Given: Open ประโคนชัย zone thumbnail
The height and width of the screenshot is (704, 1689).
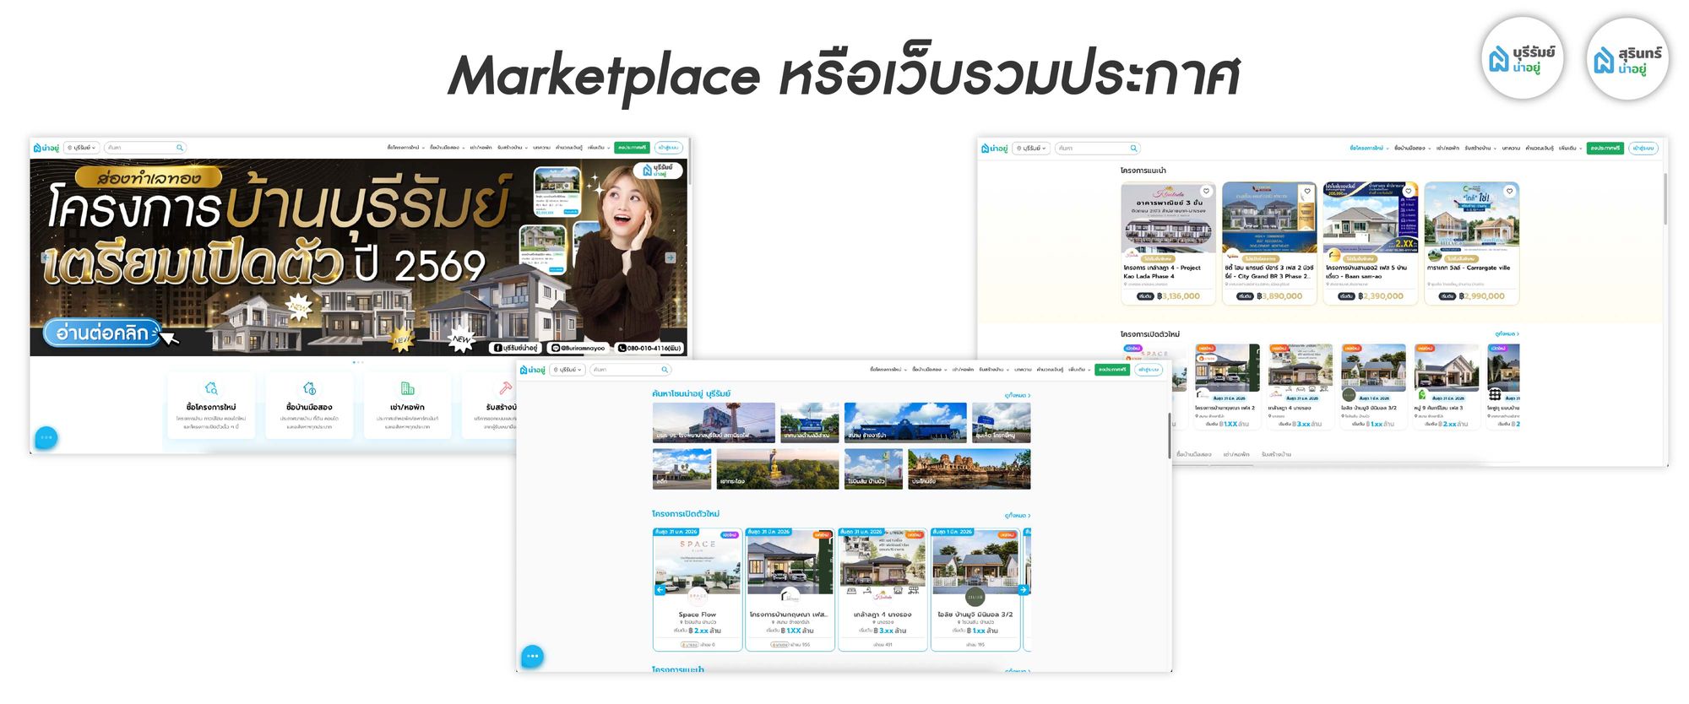Looking at the screenshot, I should coord(969,469).
